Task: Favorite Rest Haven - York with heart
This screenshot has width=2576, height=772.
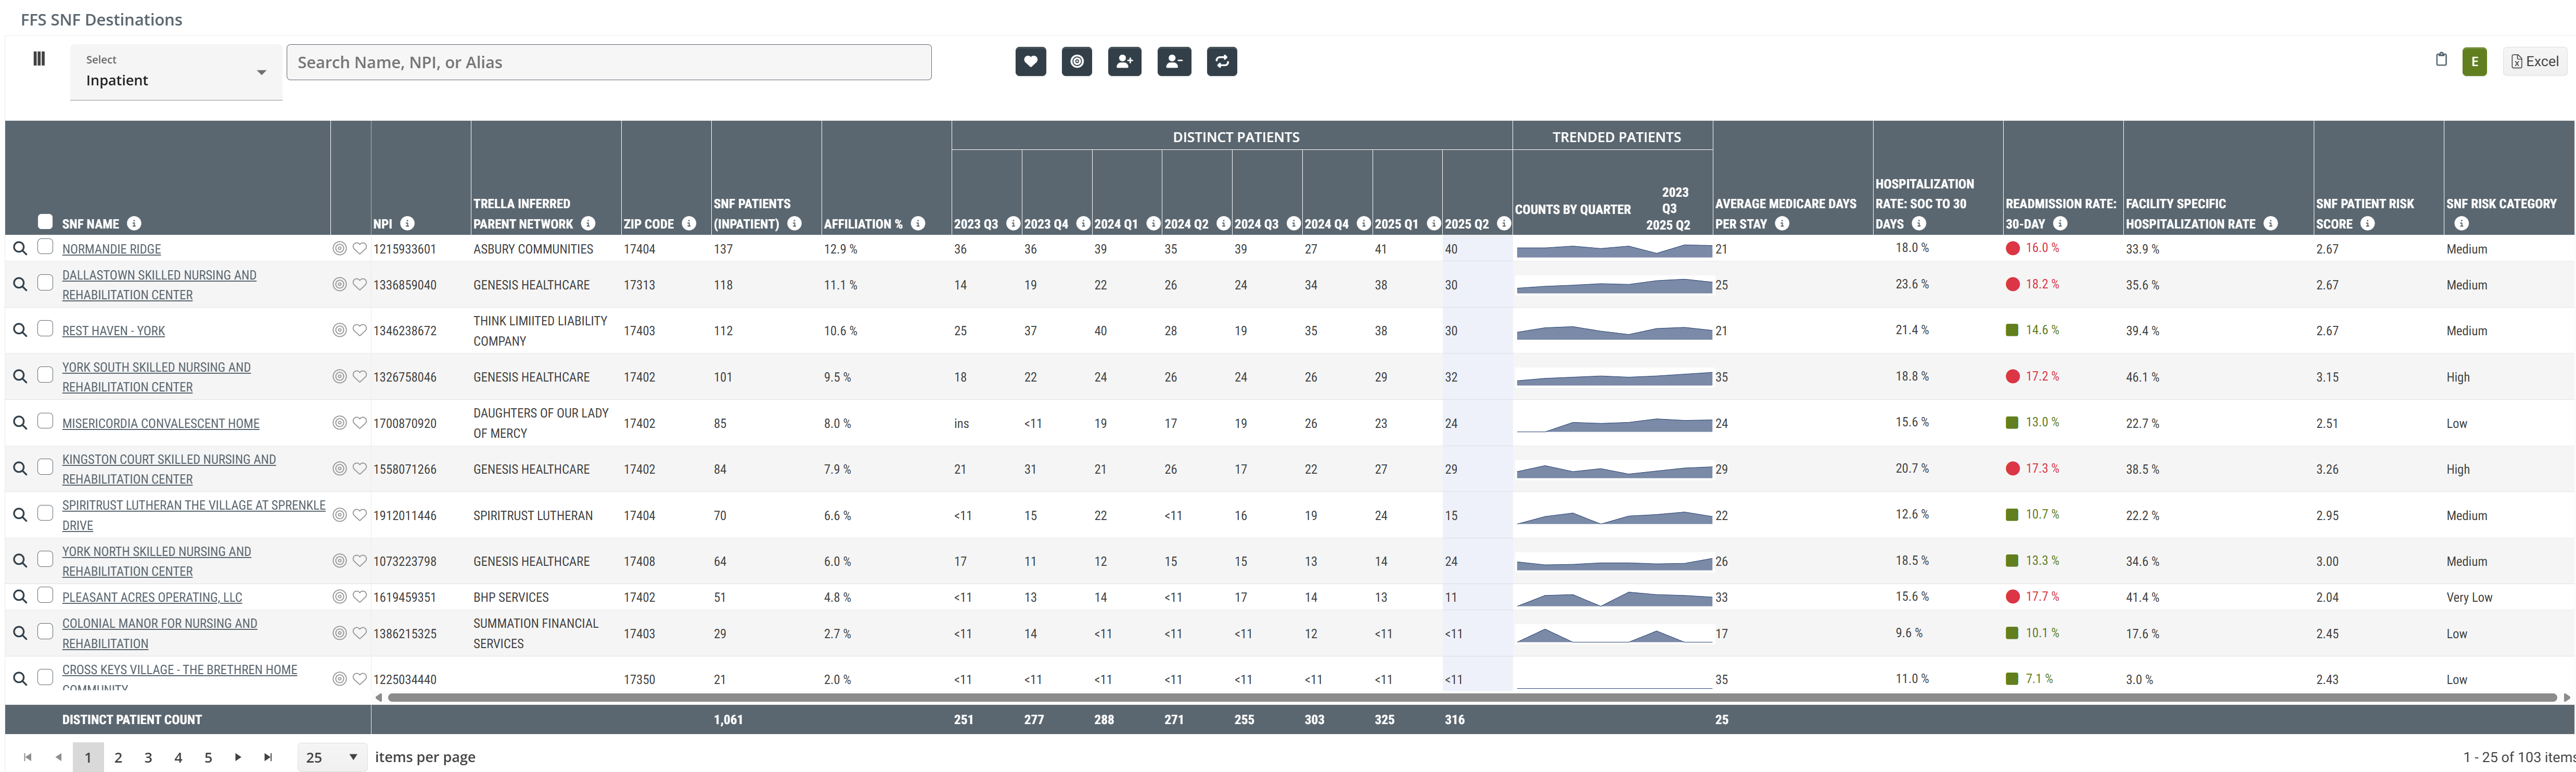Action: 360,330
